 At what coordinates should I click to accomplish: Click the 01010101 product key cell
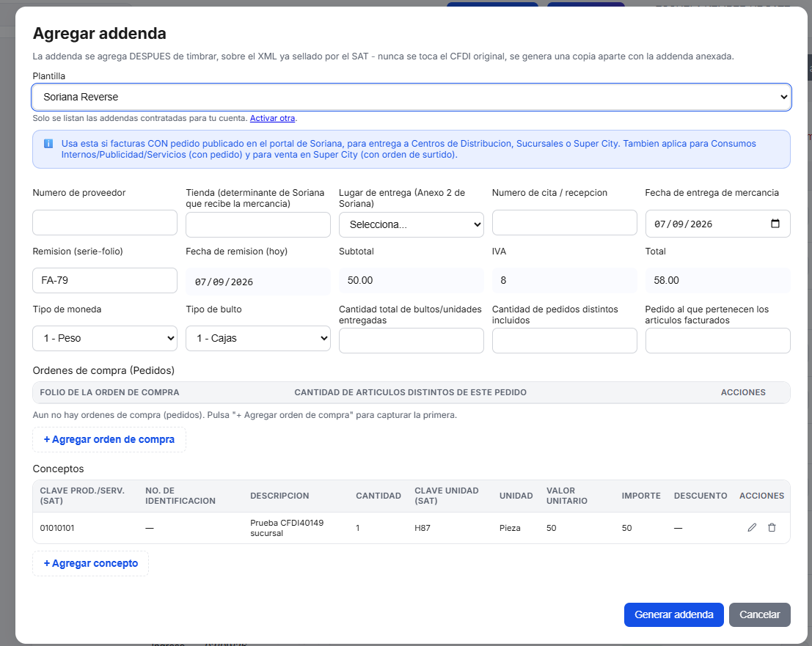tap(57, 528)
